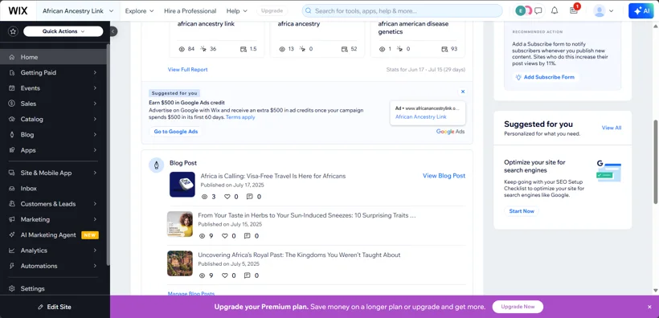The width and height of the screenshot is (659, 318).
Task: Click Hire a Professional
Action: tap(190, 11)
